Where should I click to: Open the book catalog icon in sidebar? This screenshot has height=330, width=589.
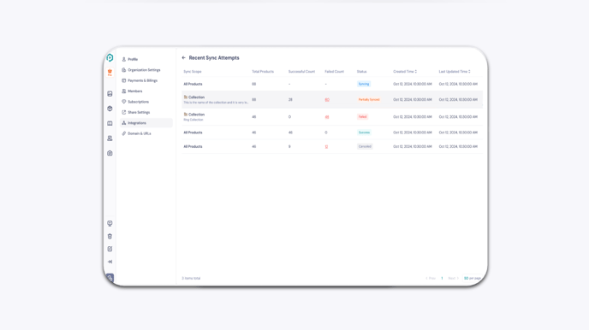[110, 123]
